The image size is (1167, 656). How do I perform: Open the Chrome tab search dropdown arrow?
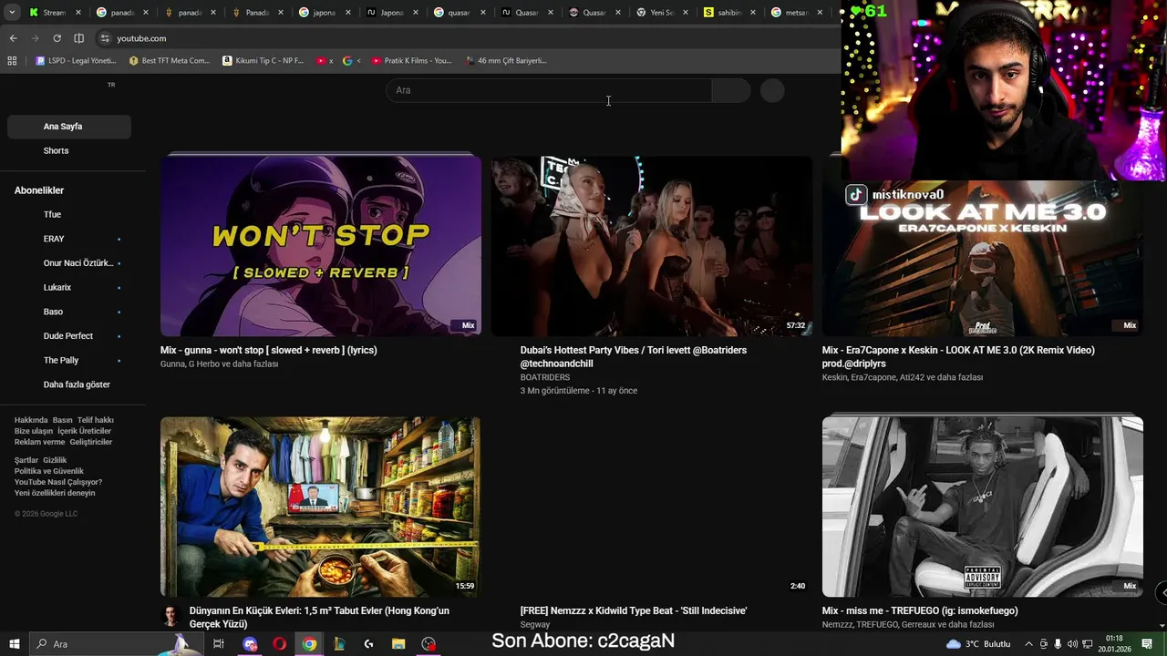click(12, 12)
